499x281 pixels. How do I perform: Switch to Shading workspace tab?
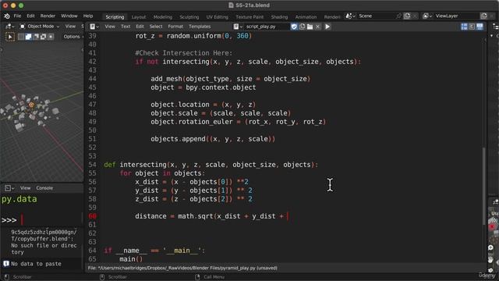point(279,17)
